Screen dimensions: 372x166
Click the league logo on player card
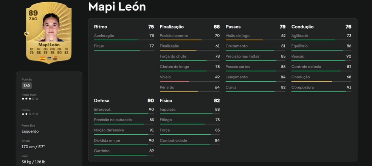(49, 58)
